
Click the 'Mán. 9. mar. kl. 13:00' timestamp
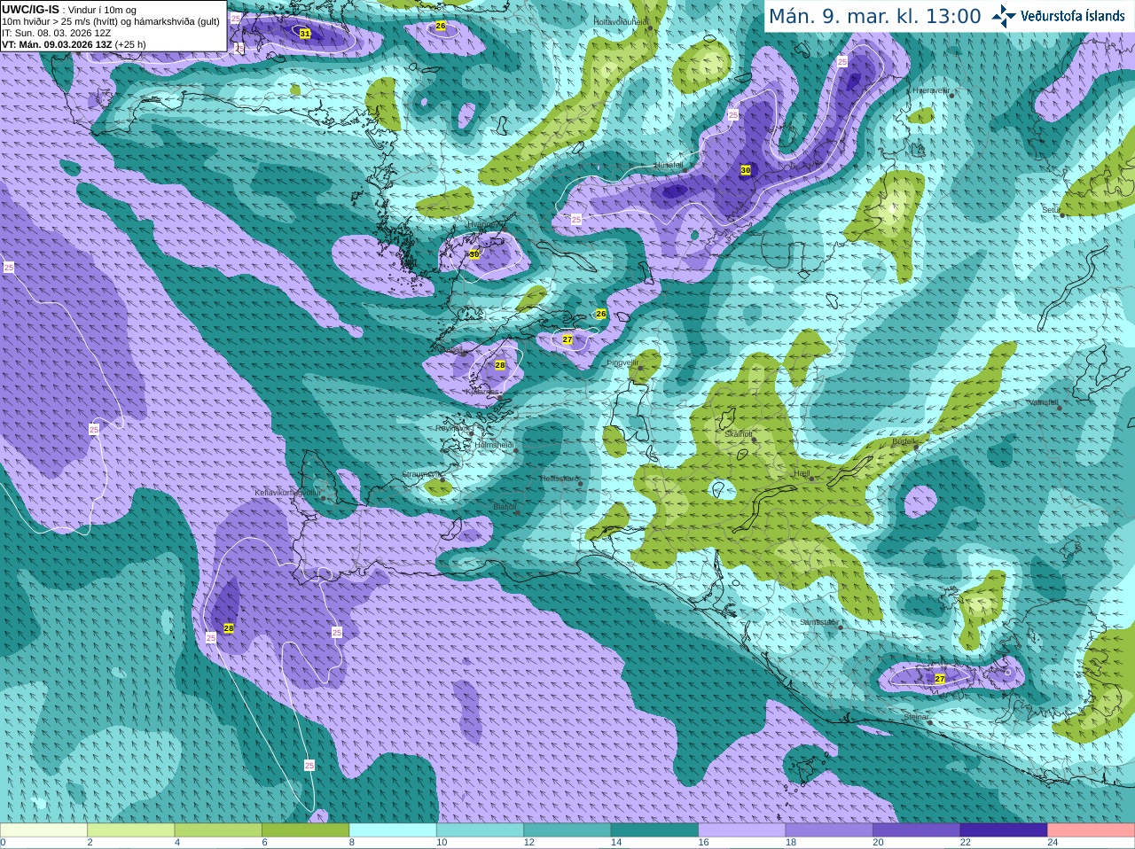pos(874,16)
